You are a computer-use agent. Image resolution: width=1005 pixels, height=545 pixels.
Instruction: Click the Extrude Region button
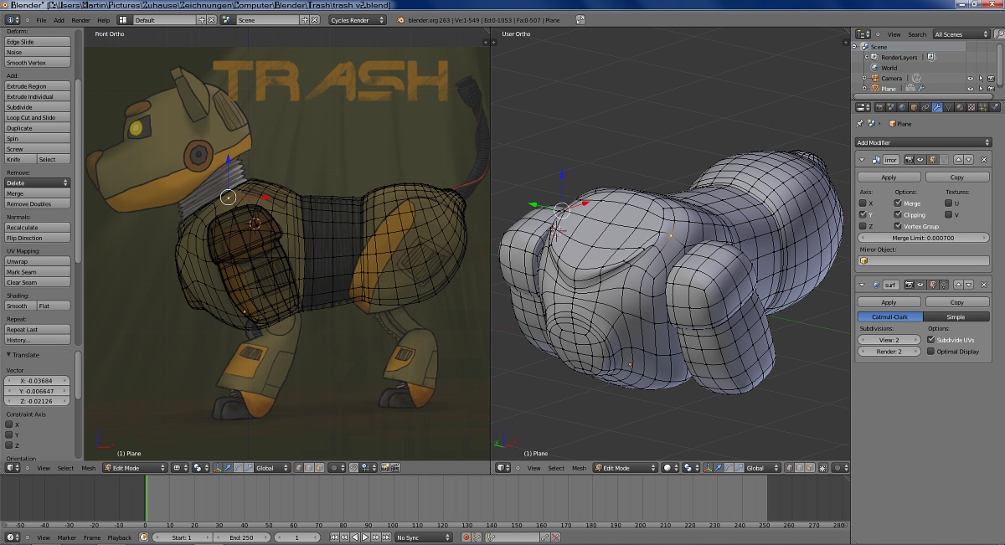coord(38,86)
